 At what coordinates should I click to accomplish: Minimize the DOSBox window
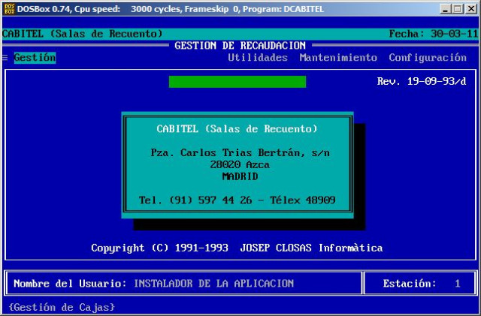[445, 9]
